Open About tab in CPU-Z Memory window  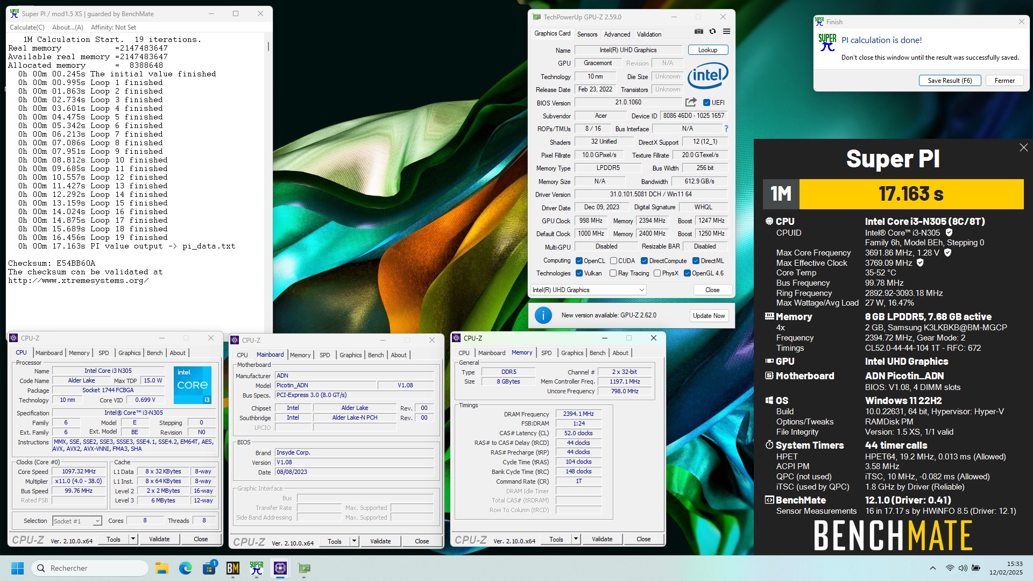[620, 353]
